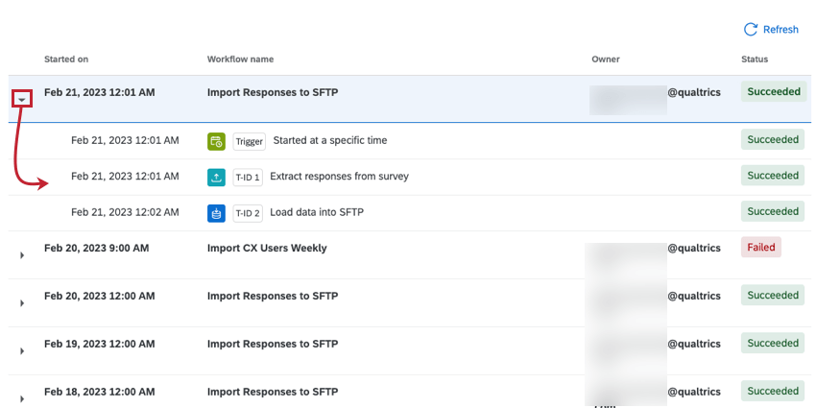Collapse the Feb 21 workflow run

[x=22, y=99]
